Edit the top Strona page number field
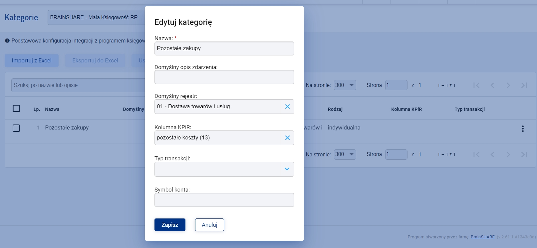The width and height of the screenshot is (537, 248). tap(396, 85)
